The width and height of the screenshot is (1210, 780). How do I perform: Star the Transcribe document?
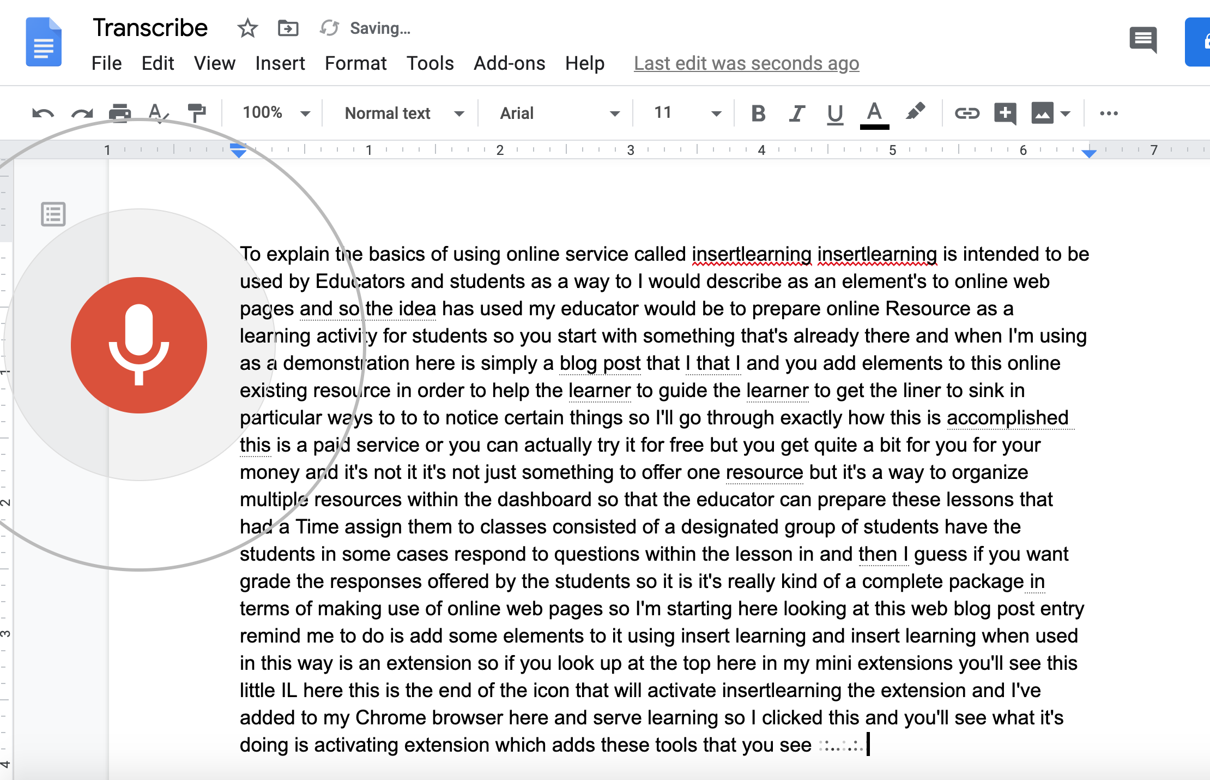pyautogui.click(x=247, y=28)
